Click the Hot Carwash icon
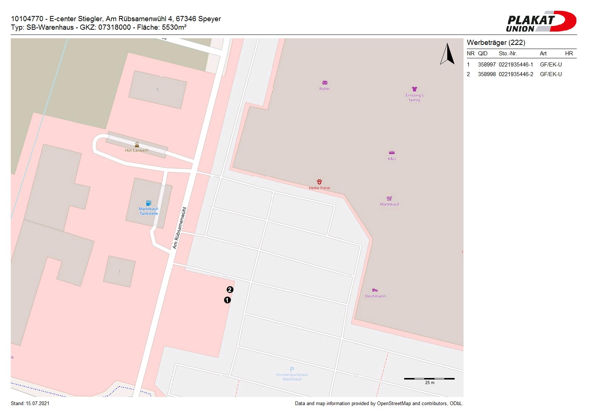The width and height of the screenshot is (589, 417). tap(137, 145)
